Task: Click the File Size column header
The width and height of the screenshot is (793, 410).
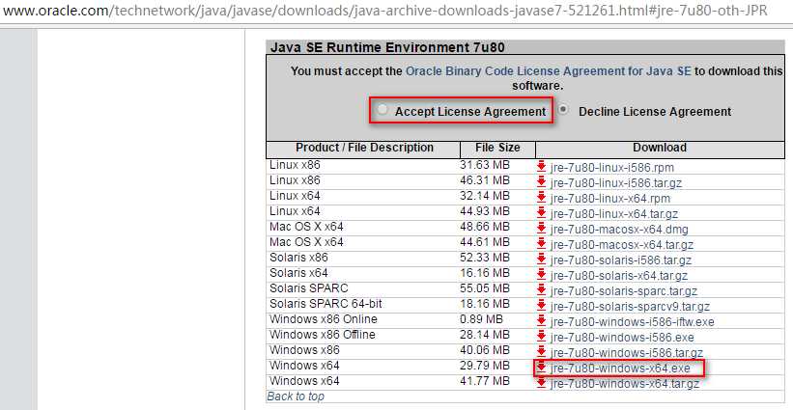Action: click(x=497, y=148)
